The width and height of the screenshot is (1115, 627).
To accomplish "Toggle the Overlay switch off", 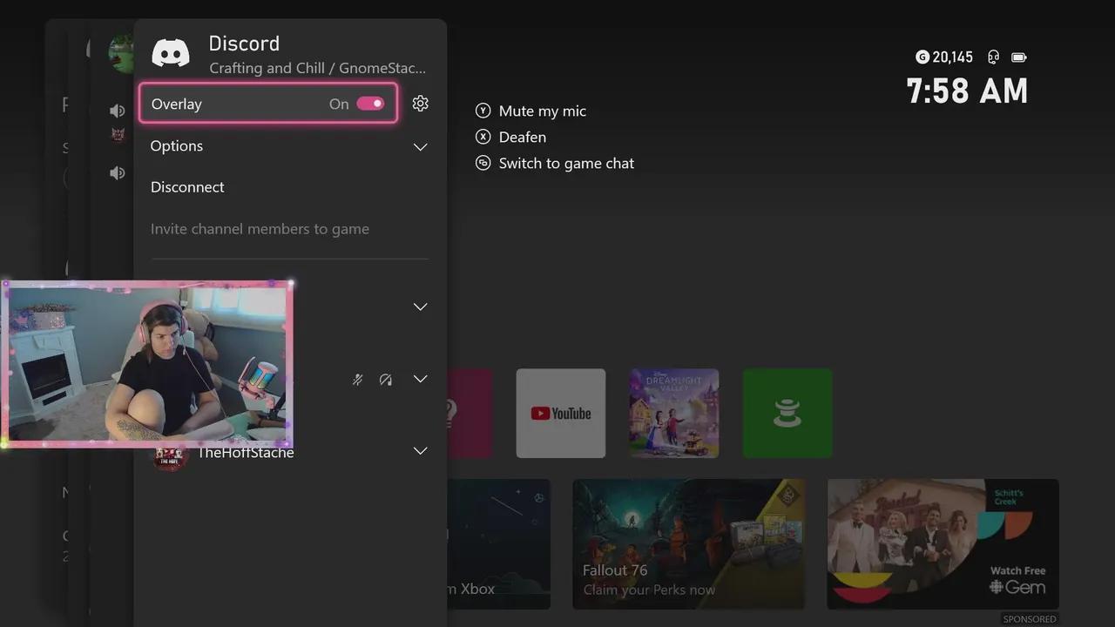I will coord(370,104).
